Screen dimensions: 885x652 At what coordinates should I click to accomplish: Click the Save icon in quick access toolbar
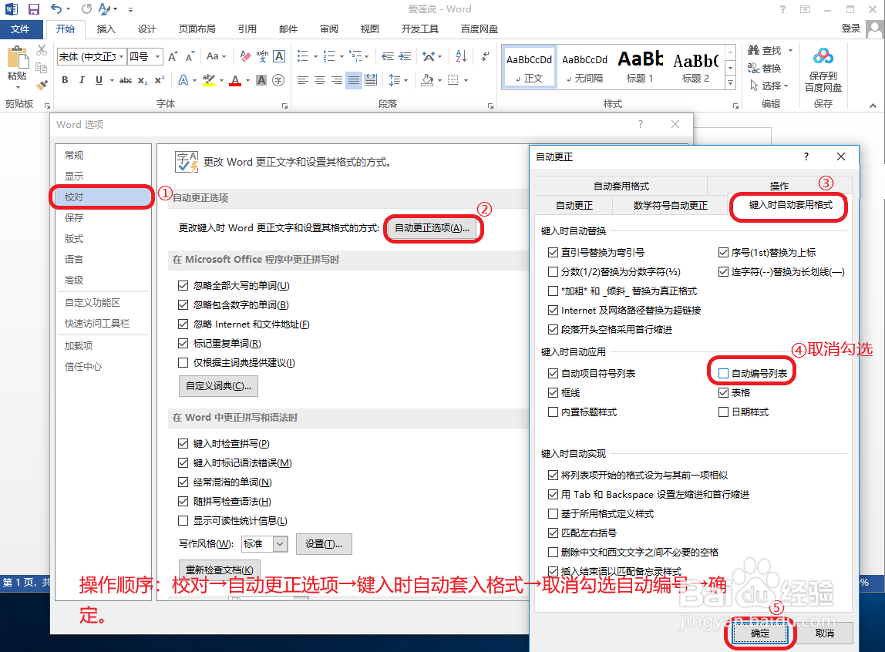click(33, 9)
